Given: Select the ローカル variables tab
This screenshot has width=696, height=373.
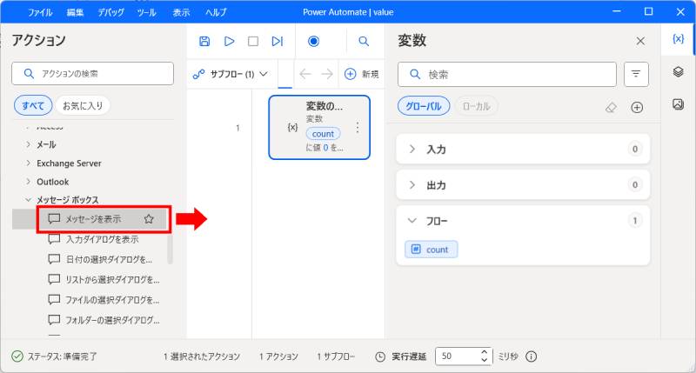Looking at the screenshot, I should pyautogui.click(x=476, y=106).
